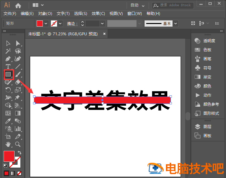226x178 pixels.
Task: Close the 未标题-1 document tab
Action: (104, 34)
